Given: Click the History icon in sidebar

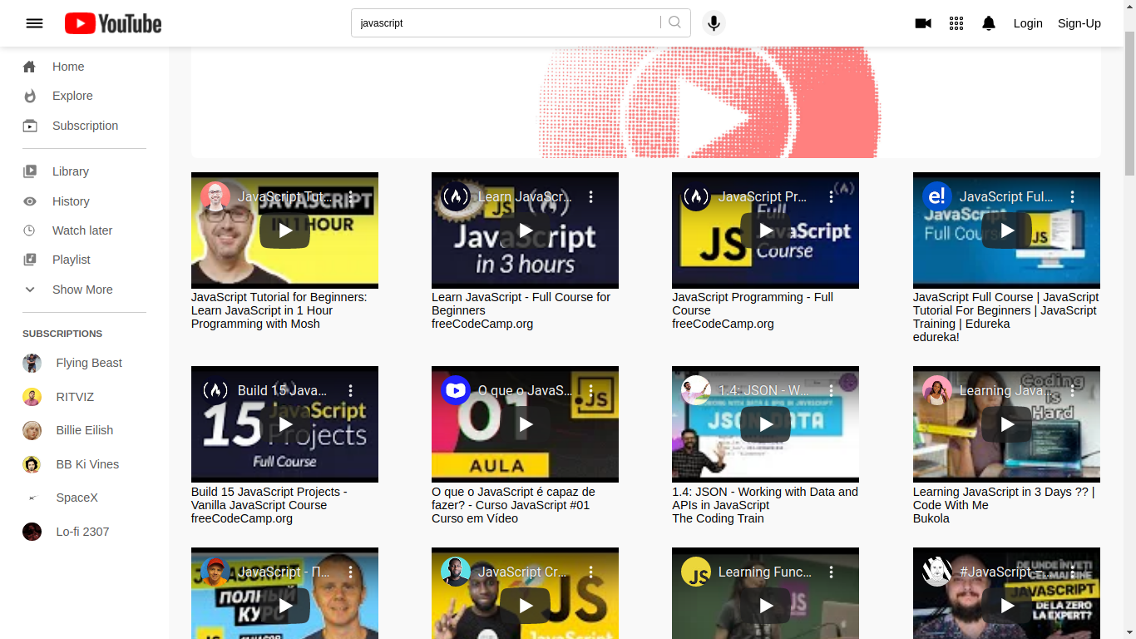Looking at the screenshot, I should [30, 201].
